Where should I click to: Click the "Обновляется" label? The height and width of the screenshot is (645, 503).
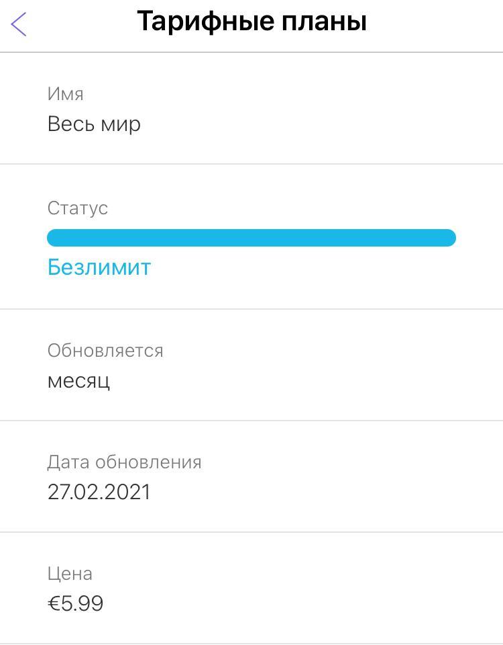[105, 351]
